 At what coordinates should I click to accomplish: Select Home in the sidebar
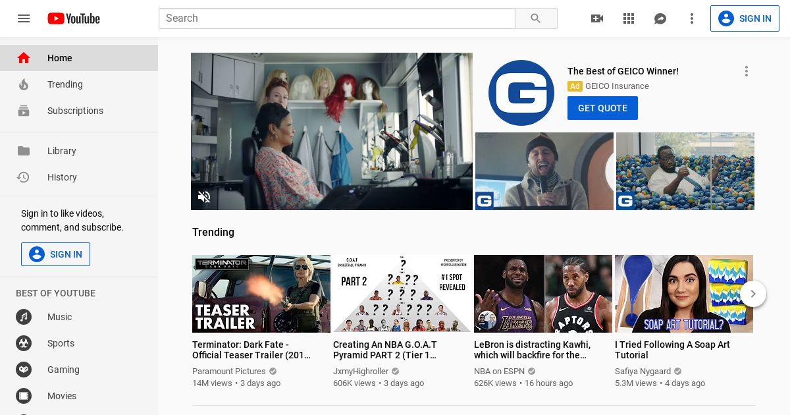[79, 58]
